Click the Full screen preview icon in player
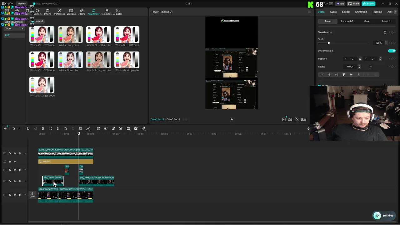This screenshot has width=400, height=225. click(x=290, y=119)
